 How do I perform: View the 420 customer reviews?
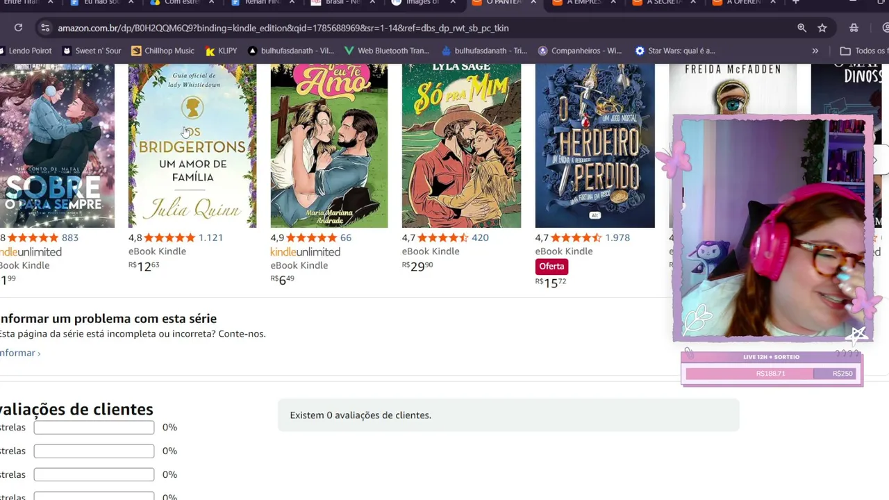[480, 237]
